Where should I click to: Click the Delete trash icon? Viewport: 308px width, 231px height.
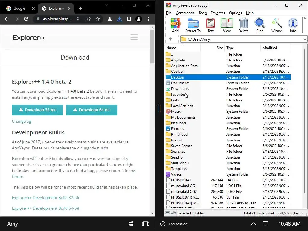click(x=243, y=26)
